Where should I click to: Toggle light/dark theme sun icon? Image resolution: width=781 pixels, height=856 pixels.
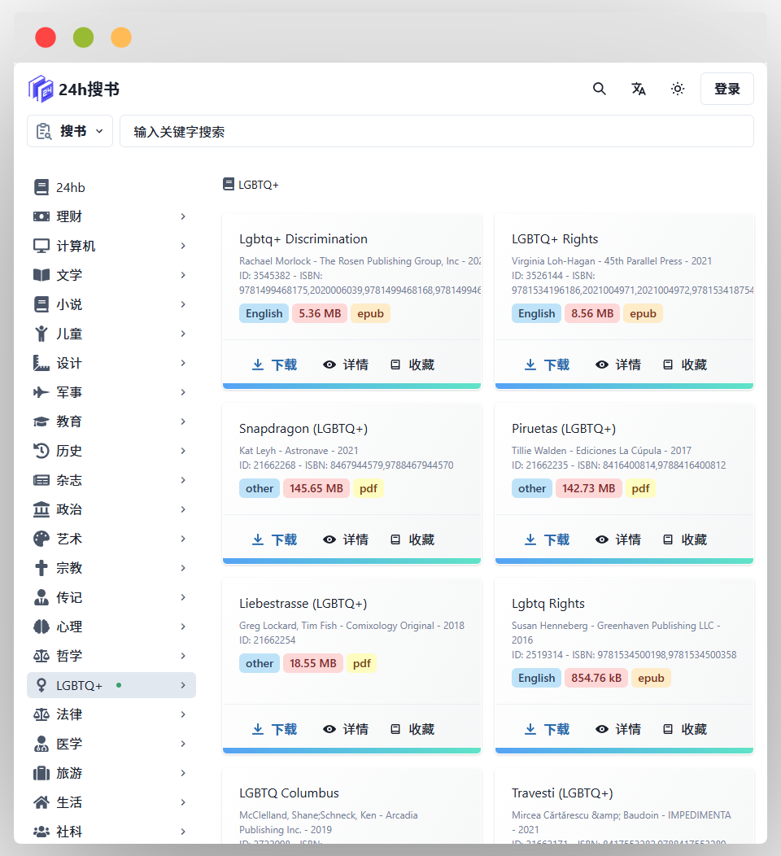click(678, 89)
